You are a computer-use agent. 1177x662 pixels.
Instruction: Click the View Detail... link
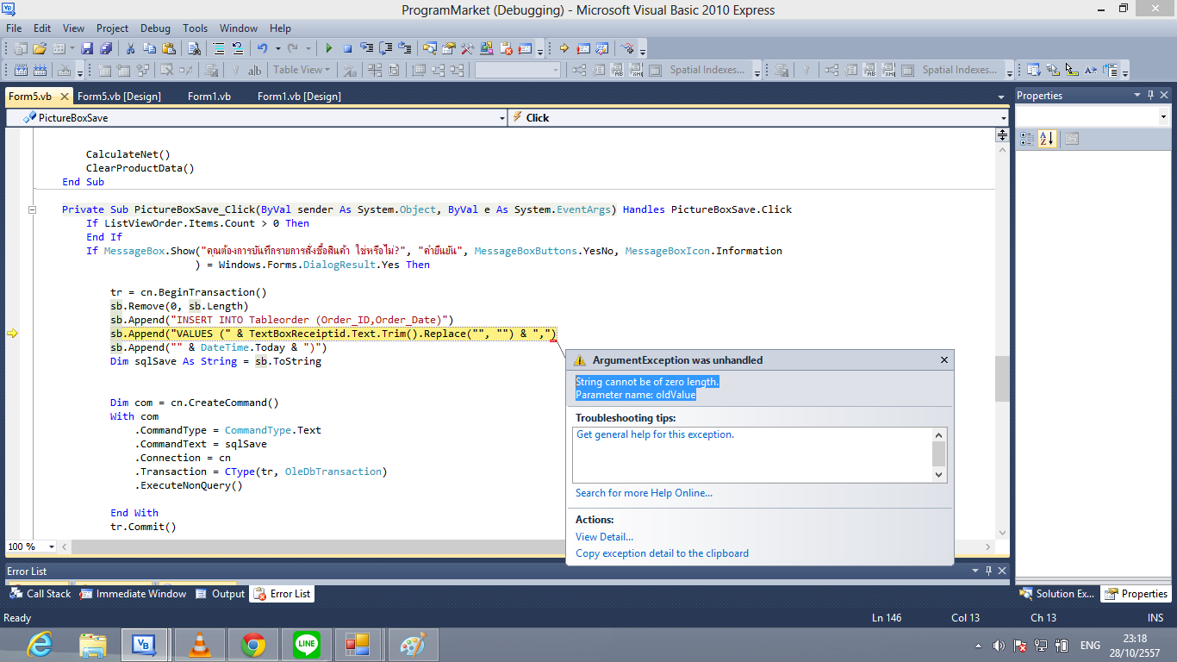(x=604, y=537)
